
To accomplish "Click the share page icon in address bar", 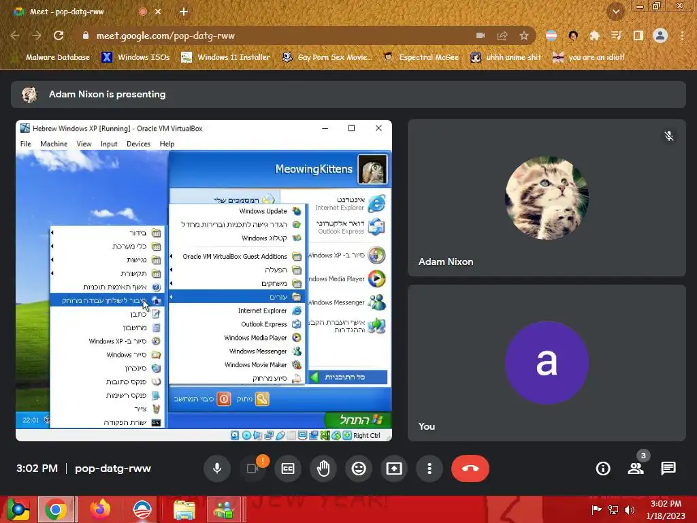I will (502, 35).
